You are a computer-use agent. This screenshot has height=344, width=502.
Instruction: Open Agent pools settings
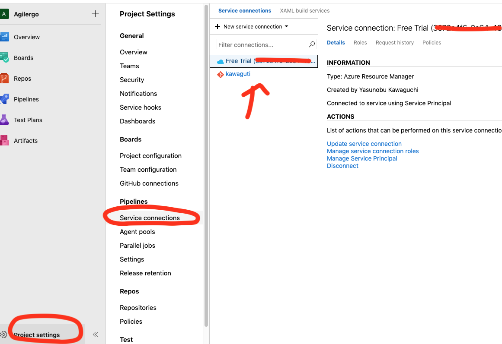pyautogui.click(x=137, y=232)
